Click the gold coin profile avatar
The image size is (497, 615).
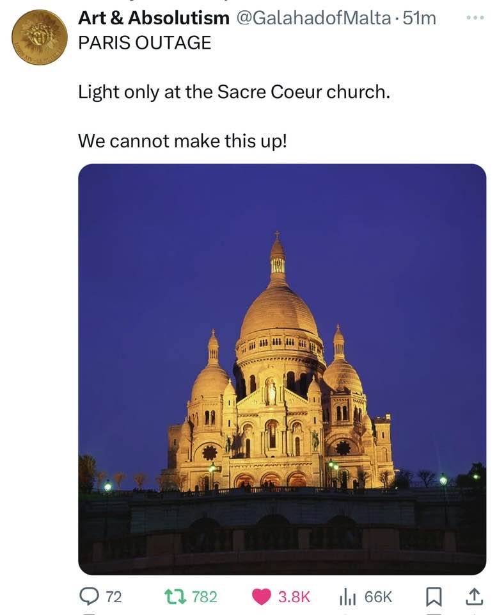click(39, 37)
